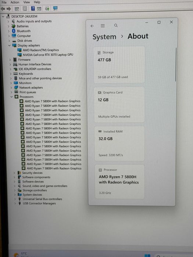Minimize the Settings About window

[147, 22]
